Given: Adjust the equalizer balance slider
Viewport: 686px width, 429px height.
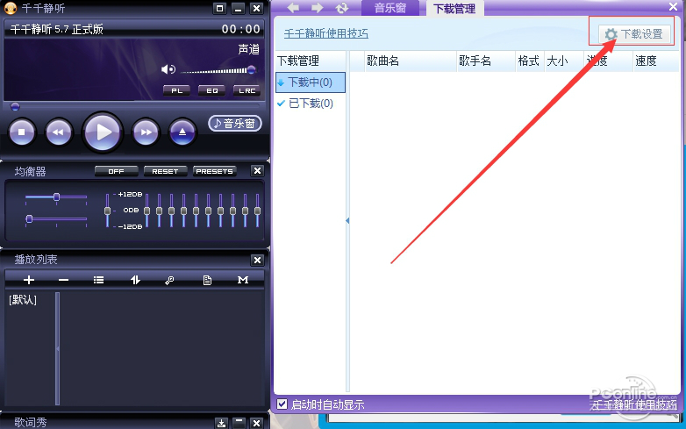Looking at the screenshot, I should tap(56, 197).
